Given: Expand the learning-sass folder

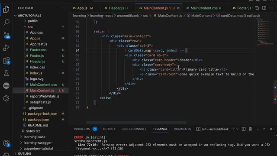Looking at the screenshot, I should pyautogui.click(x=34, y=137).
